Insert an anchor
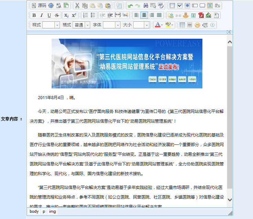253x219 pixels. pos(186,15)
